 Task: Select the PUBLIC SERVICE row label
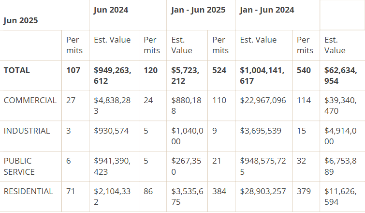click(x=19, y=166)
